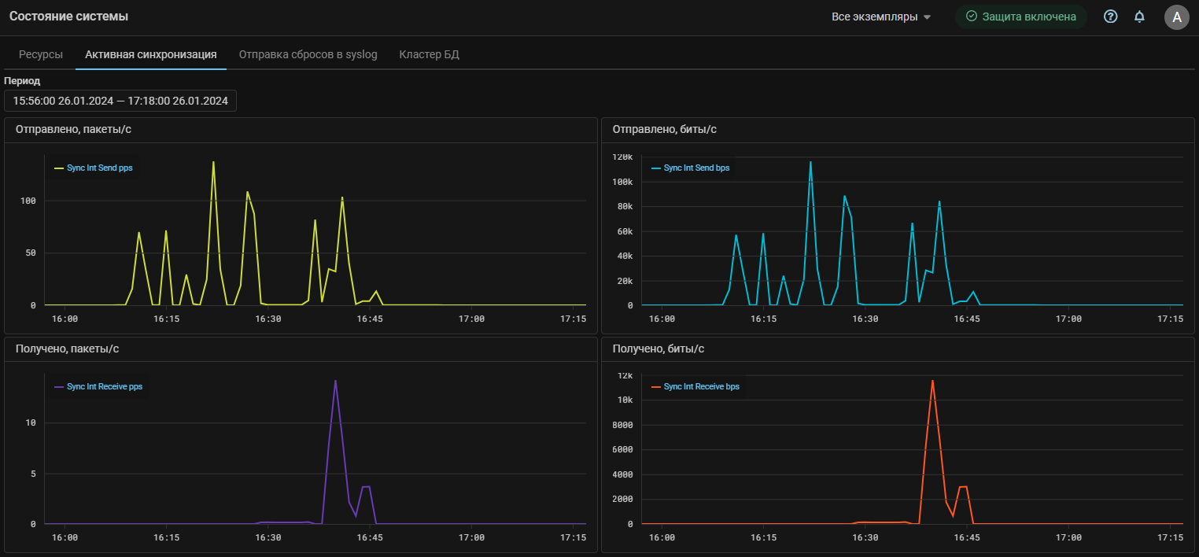The height and width of the screenshot is (557, 1199).
Task: Click the dropdown arrow next to 'Все экземпляры'
Action: (927, 17)
